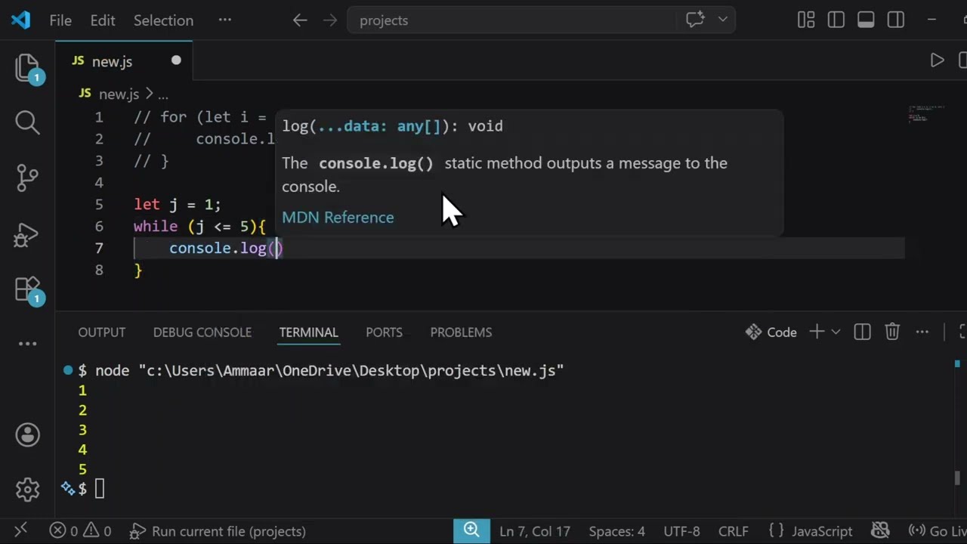Viewport: 967px width, 544px height.
Task: Open the Explorer view in activity bar
Action: pos(27,68)
